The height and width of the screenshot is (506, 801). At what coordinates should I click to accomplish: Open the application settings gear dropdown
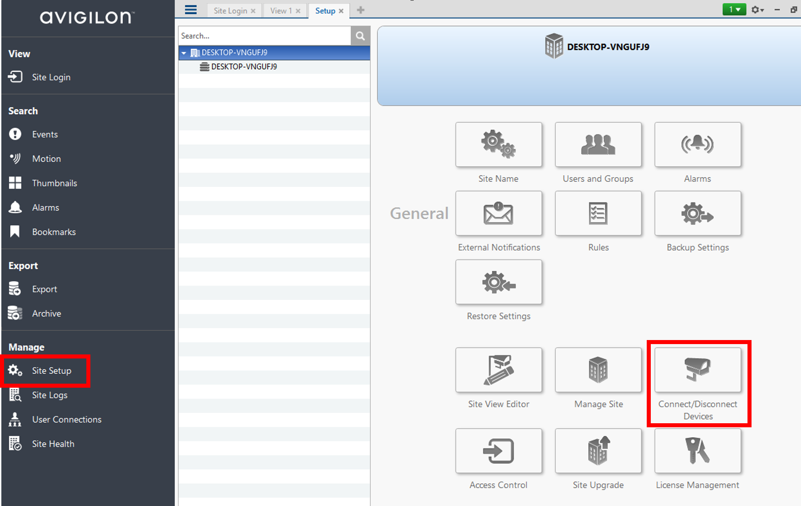[757, 9]
